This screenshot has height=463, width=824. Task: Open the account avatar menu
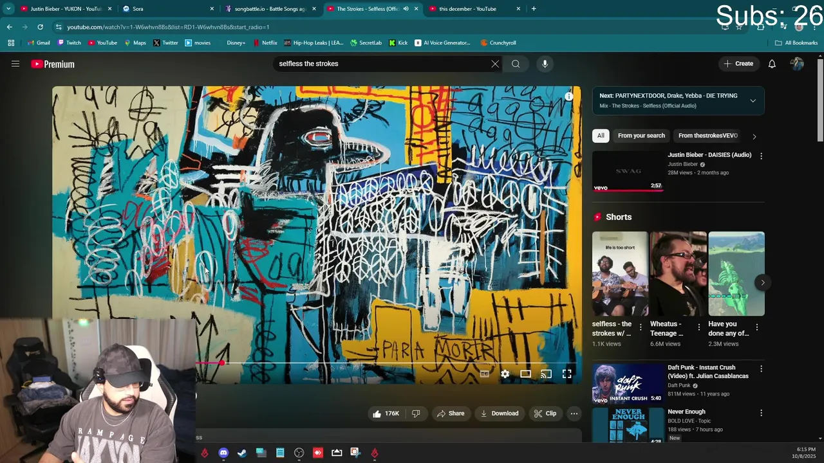tap(797, 64)
